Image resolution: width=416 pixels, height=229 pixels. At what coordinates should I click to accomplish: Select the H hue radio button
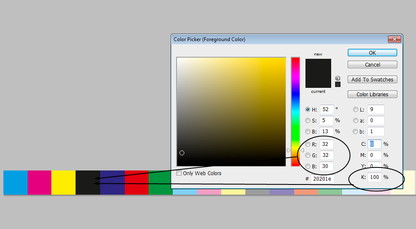[308, 109]
